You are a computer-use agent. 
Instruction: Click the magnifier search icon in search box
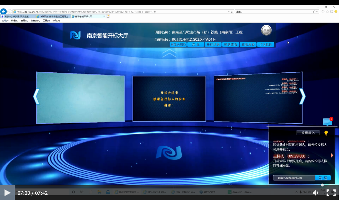[x=314, y=12]
